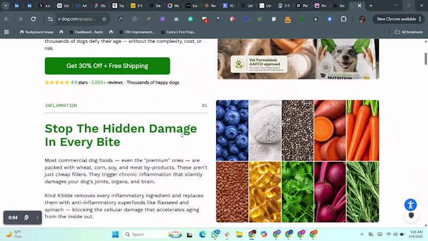Image resolution: width=428 pixels, height=241 pixels.
Task: Open WhatsApp from the taskbar
Action: (215, 234)
